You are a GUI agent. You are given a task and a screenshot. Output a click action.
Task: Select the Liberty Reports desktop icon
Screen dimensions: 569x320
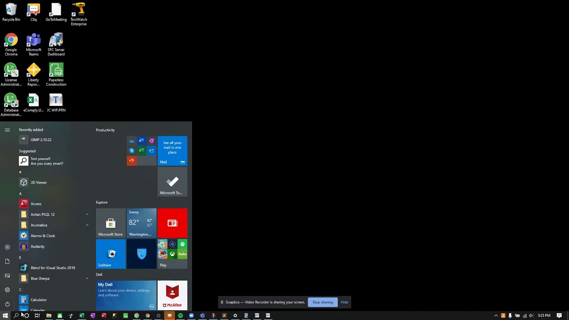[x=33, y=75]
